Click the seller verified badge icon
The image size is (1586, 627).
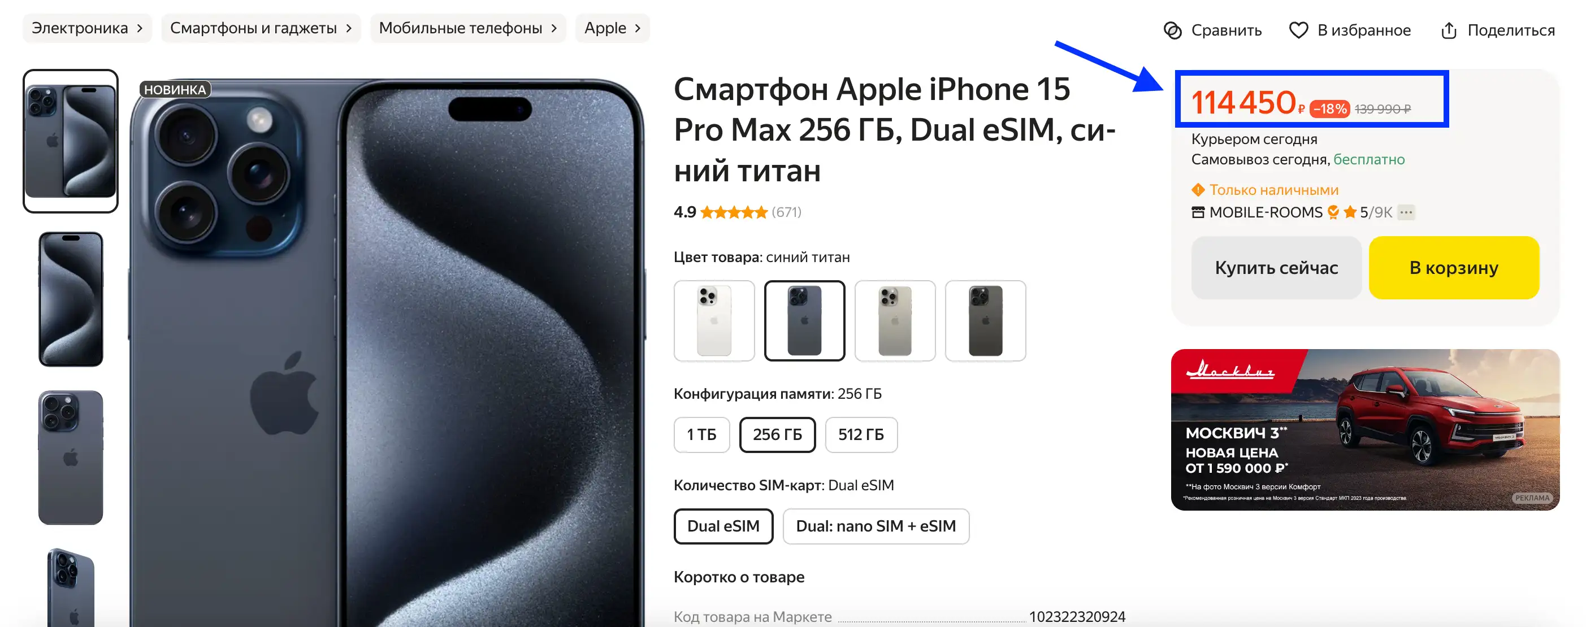[1333, 212]
